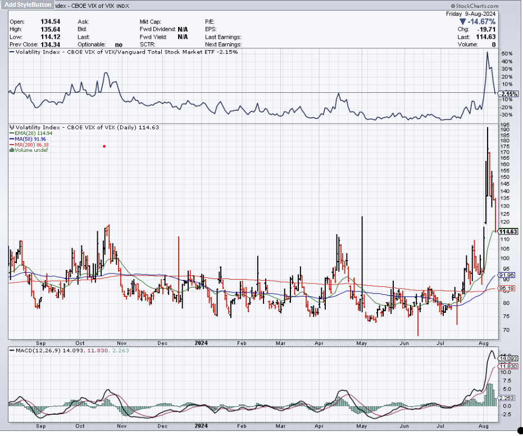523x436 pixels.
Task: Click the 86.18 moving average tag on axis
Action: (x=506, y=288)
